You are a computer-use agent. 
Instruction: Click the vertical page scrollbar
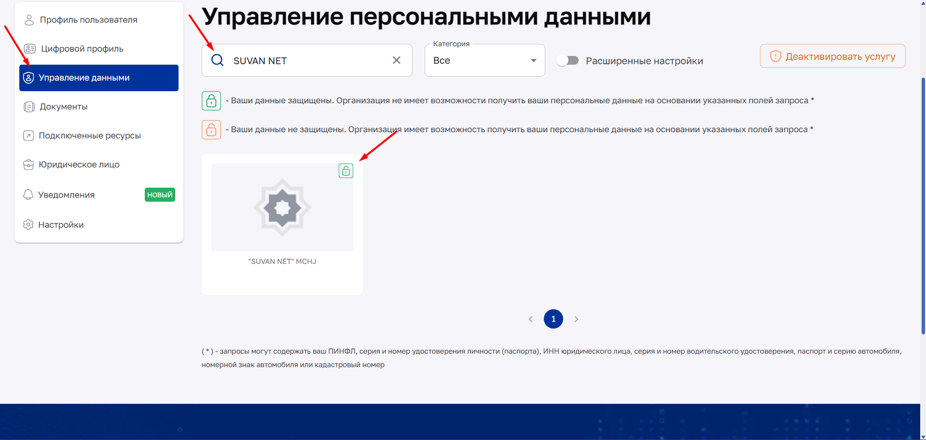(923, 205)
